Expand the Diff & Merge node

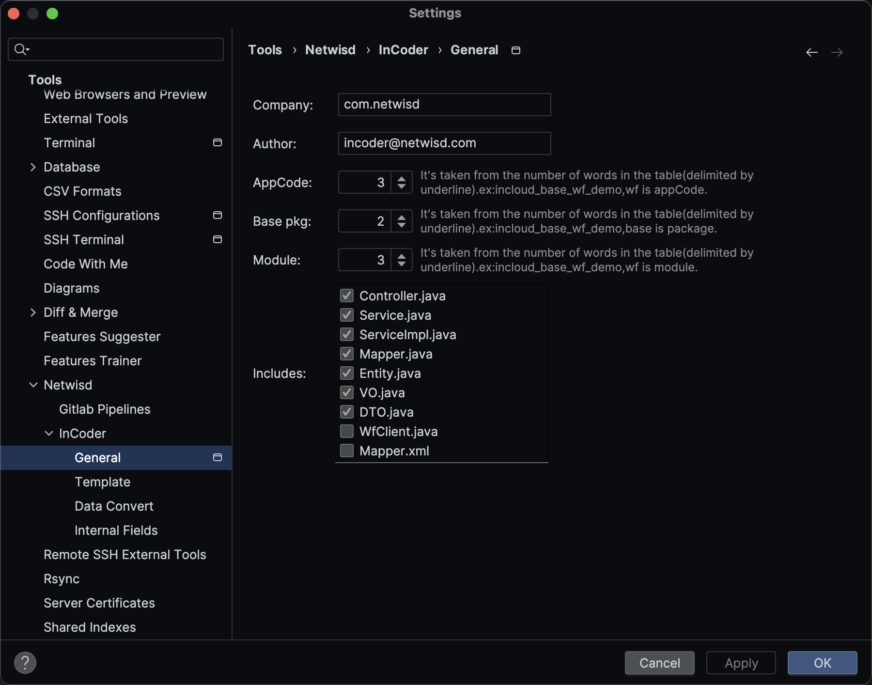(x=33, y=312)
